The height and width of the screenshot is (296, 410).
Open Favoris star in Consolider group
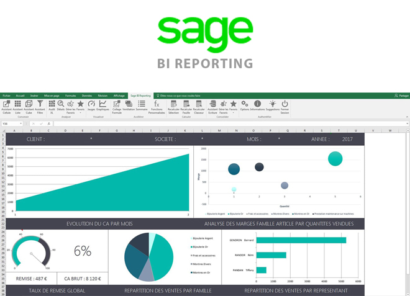pyautogui.click(x=233, y=107)
